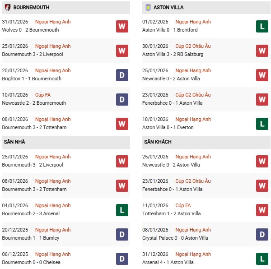Select the W badge for Tottenham 1-2 Aston Villa

point(262,210)
